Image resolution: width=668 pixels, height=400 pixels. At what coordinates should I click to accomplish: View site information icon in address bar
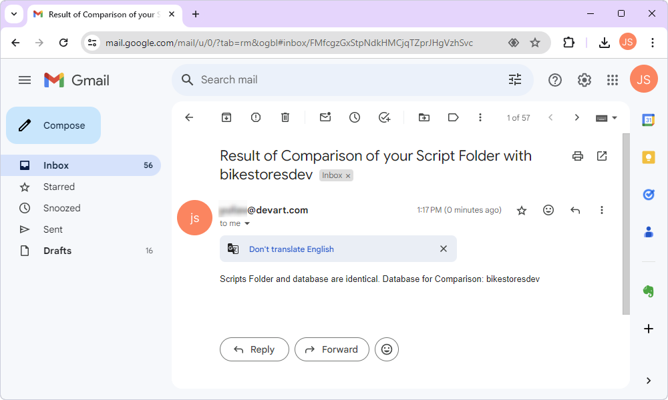click(x=92, y=43)
